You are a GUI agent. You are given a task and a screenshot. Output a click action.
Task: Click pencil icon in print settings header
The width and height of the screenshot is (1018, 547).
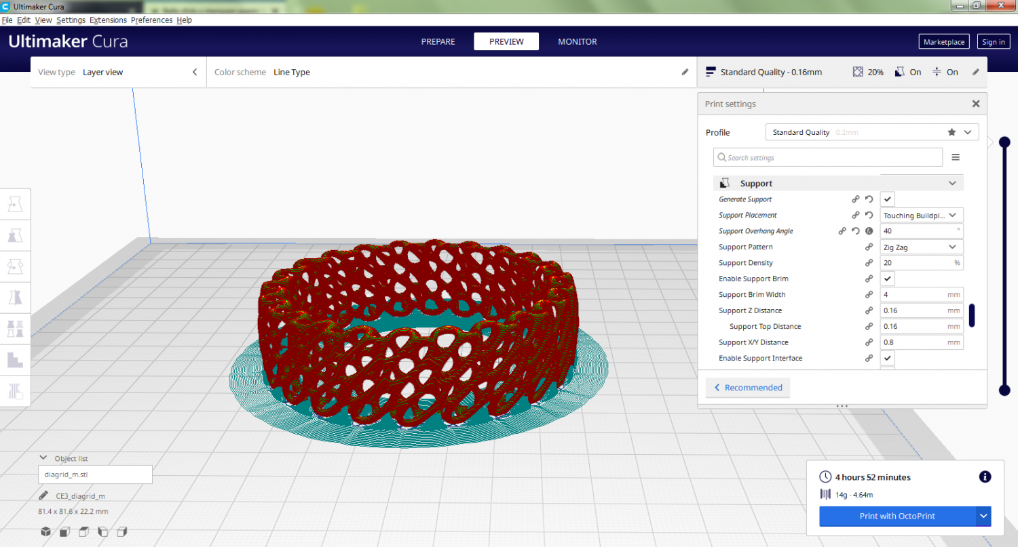click(976, 72)
